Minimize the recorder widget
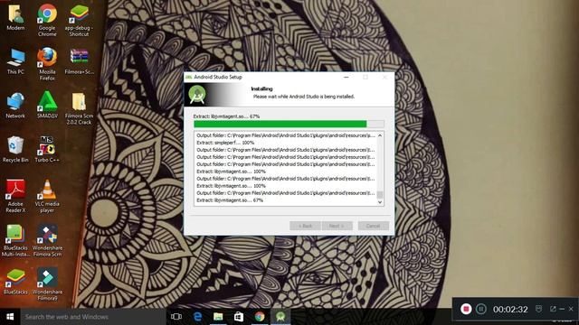The height and width of the screenshot is (325, 579). (562, 309)
